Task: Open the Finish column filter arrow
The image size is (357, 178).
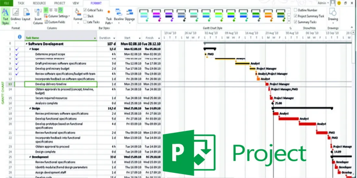Action: coord(158,38)
